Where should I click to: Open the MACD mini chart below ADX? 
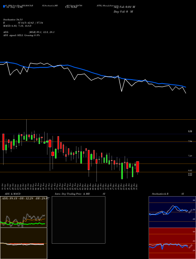pos(24,243)
